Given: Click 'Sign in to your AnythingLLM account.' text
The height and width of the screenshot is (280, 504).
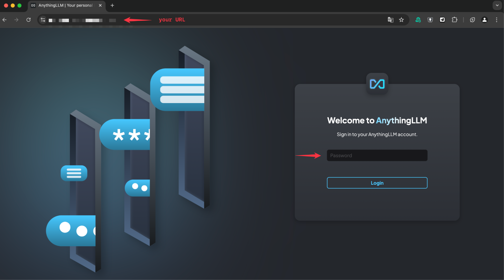Looking at the screenshot, I should point(377,135).
